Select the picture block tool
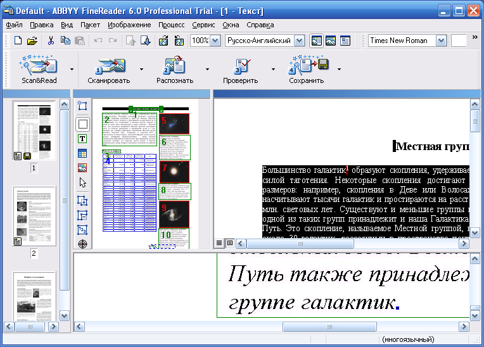 (x=82, y=168)
